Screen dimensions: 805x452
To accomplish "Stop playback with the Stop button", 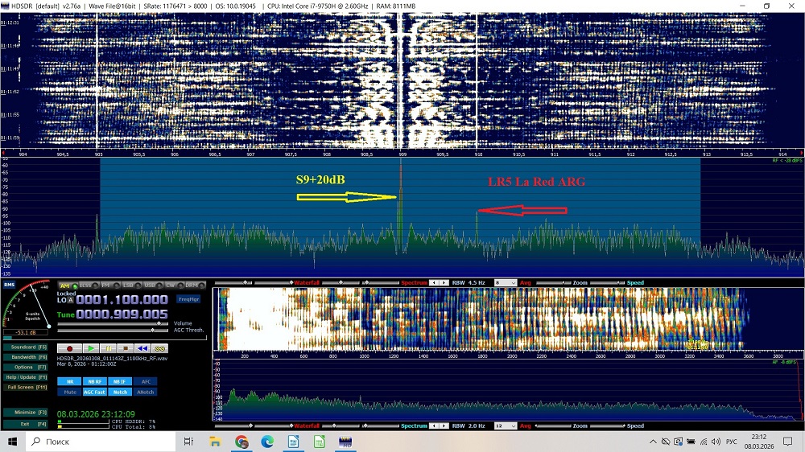I will click(125, 347).
